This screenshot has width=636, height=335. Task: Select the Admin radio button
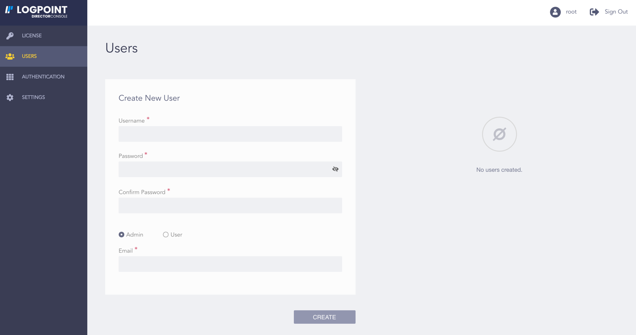[x=122, y=234]
